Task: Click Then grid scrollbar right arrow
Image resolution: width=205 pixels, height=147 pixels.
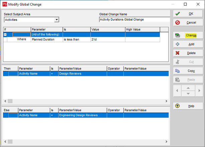Action: tap(166, 101)
